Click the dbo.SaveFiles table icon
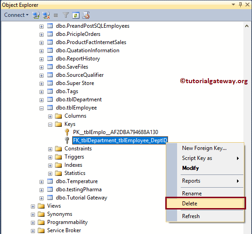 point(50,67)
